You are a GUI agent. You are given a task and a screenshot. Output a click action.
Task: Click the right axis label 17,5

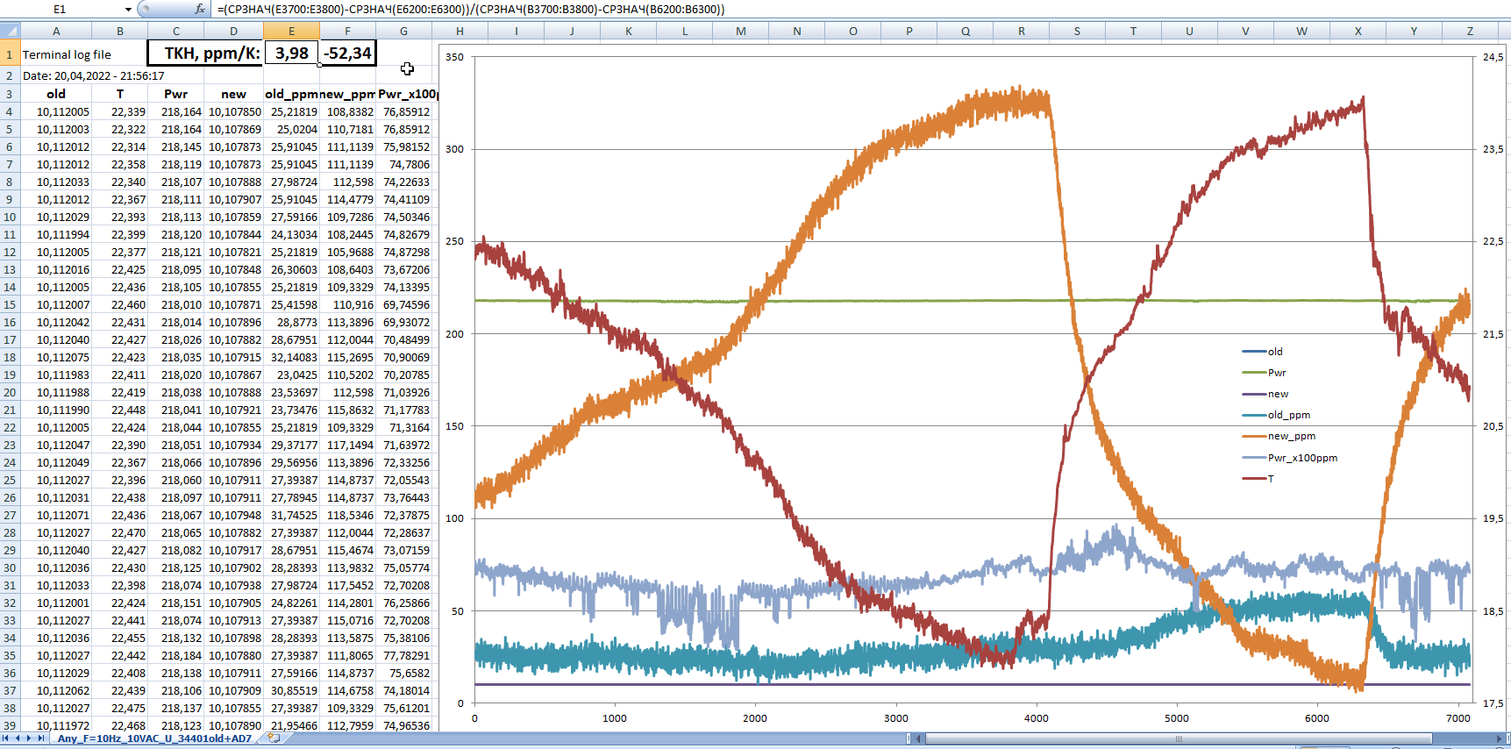[x=1492, y=703]
